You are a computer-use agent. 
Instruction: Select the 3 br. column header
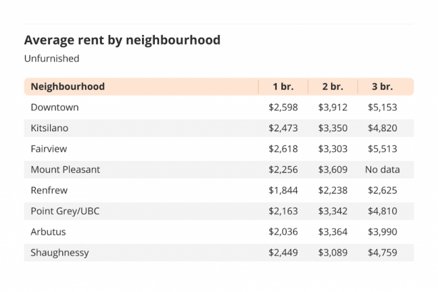(x=382, y=86)
